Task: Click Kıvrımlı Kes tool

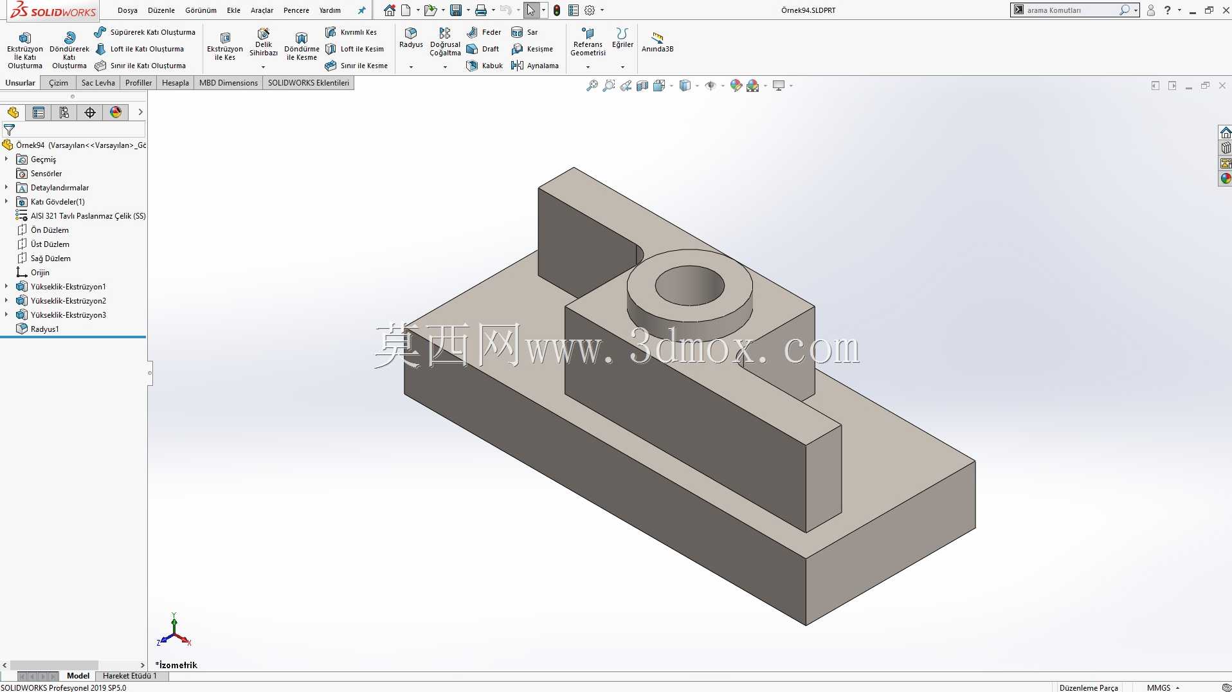Action: [x=351, y=32]
